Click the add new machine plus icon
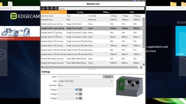186x104 pixels. [x=43, y=8]
